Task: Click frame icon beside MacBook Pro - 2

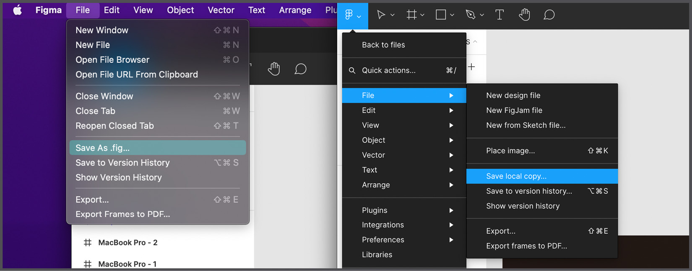Action: (88, 243)
